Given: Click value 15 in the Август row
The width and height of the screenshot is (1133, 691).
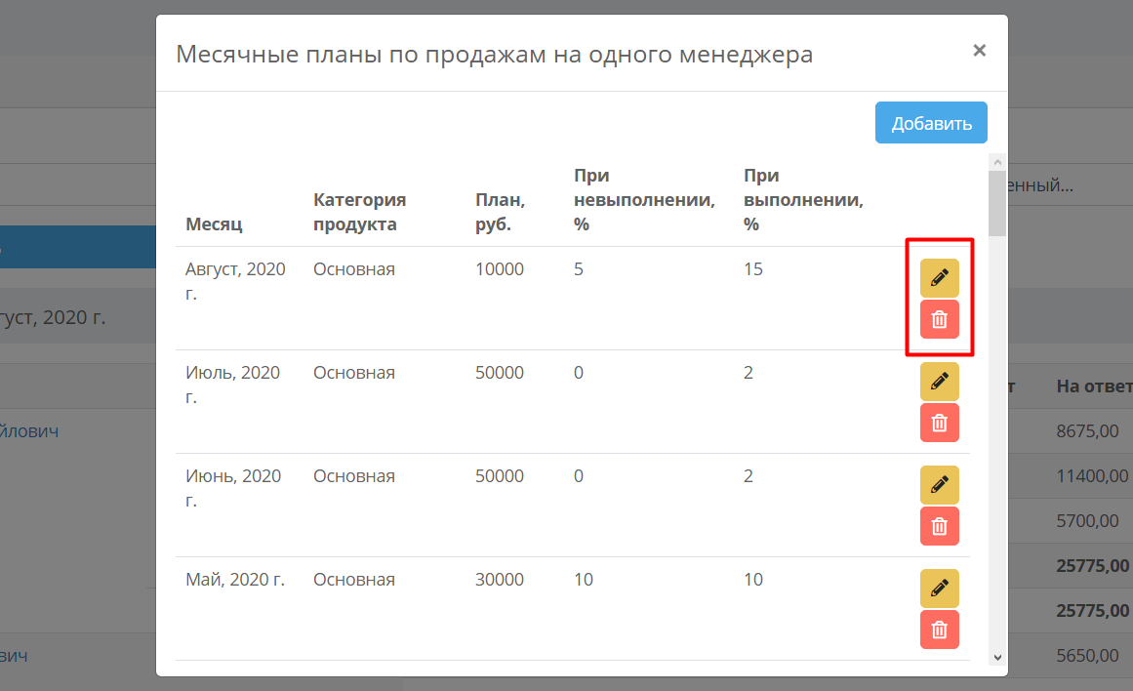Looking at the screenshot, I should click(x=753, y=269).
